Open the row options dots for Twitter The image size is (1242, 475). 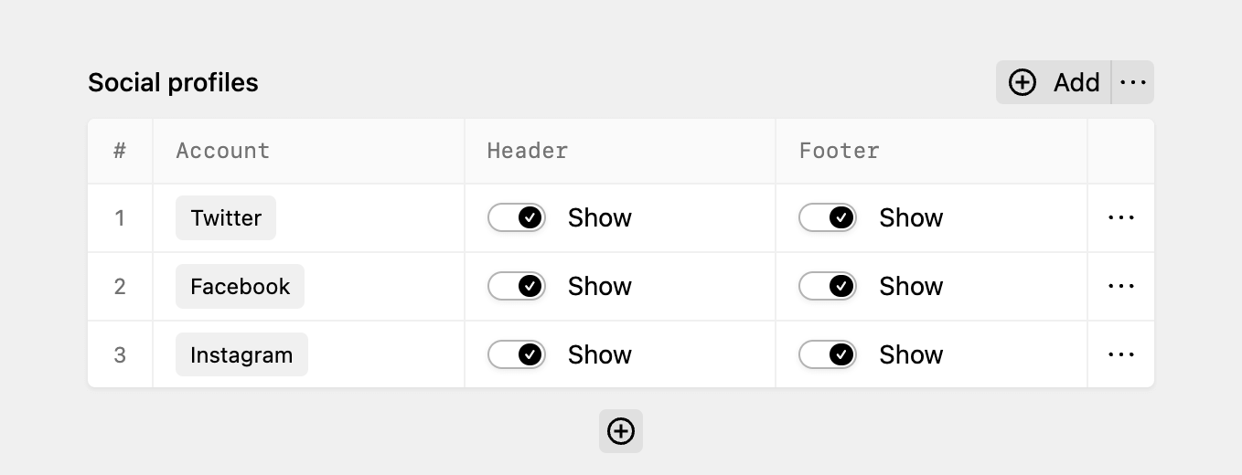tap(1121, 217)
